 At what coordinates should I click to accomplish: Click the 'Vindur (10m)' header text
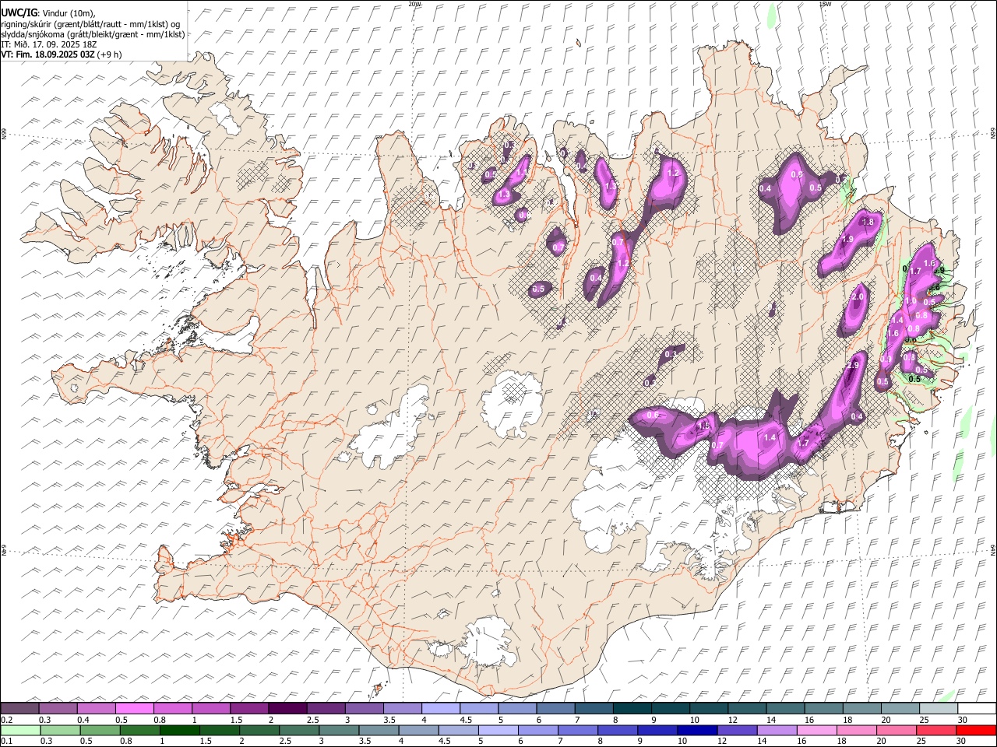(x=69, y=12)
